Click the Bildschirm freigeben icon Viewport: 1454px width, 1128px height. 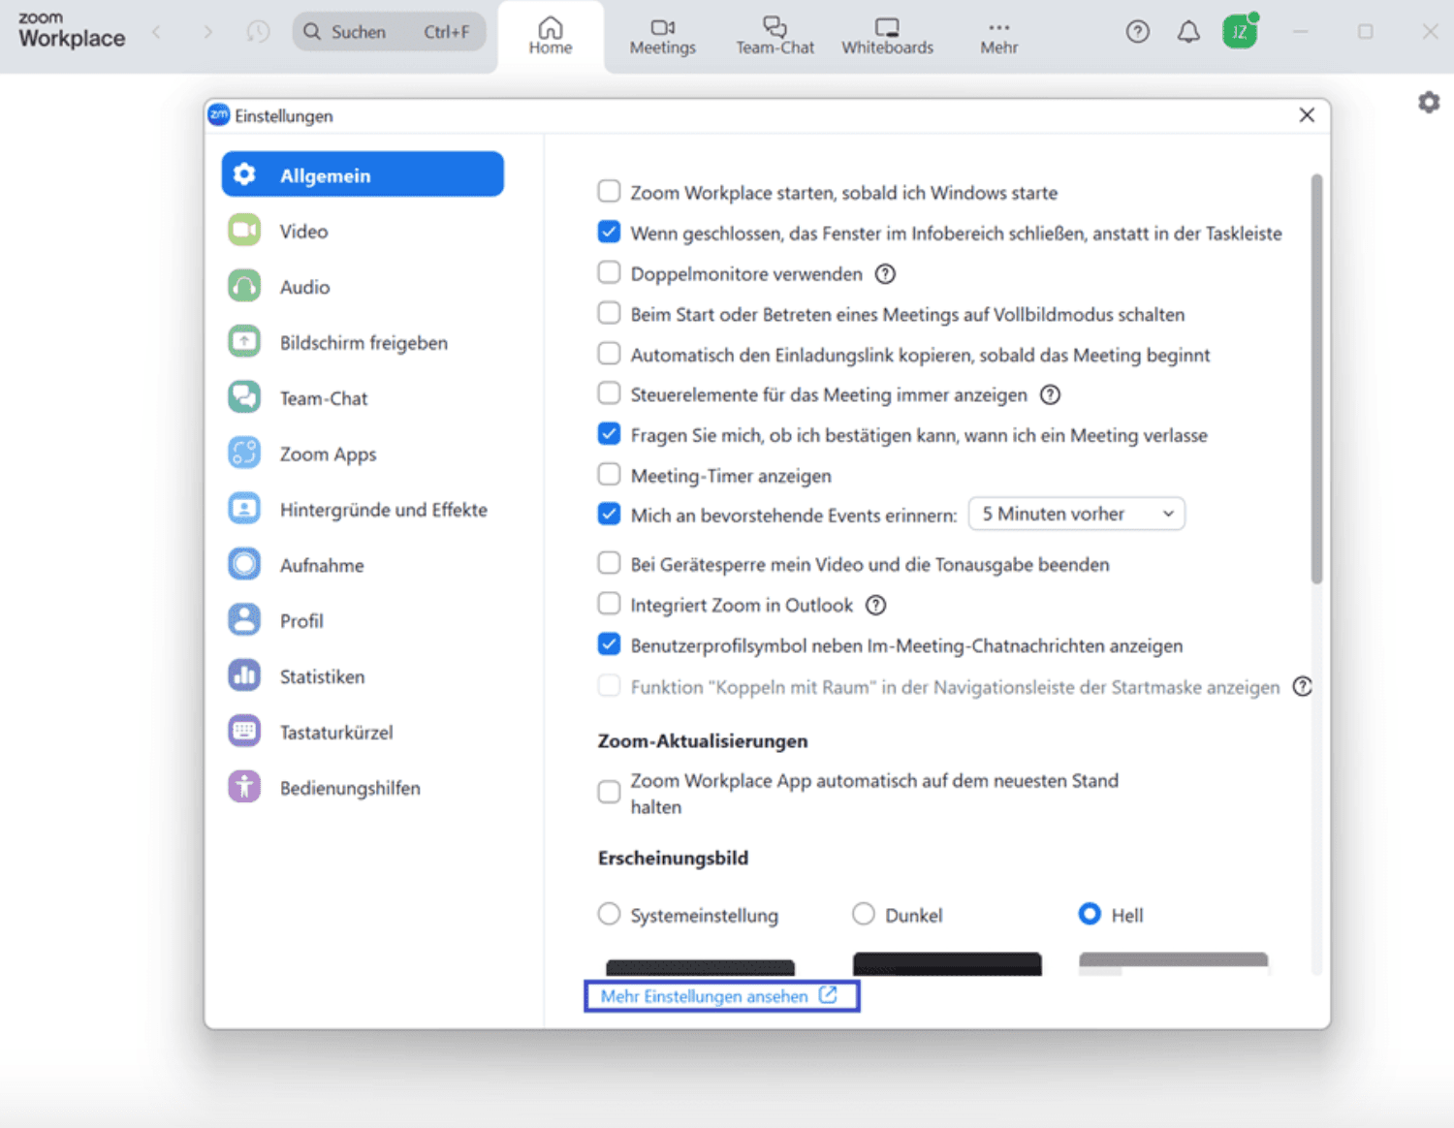(x=244, y=342)
